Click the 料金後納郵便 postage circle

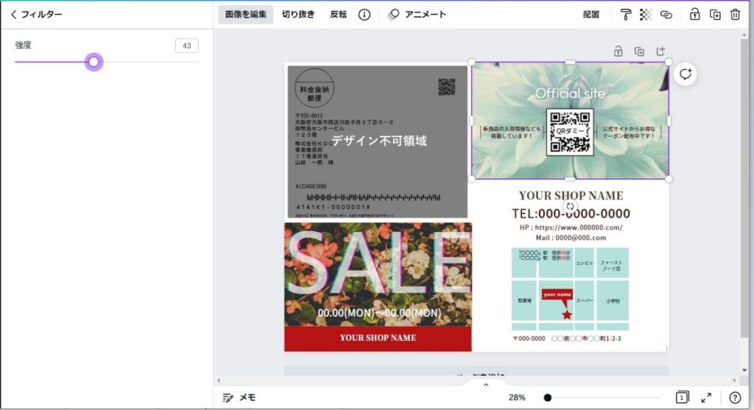314,88
